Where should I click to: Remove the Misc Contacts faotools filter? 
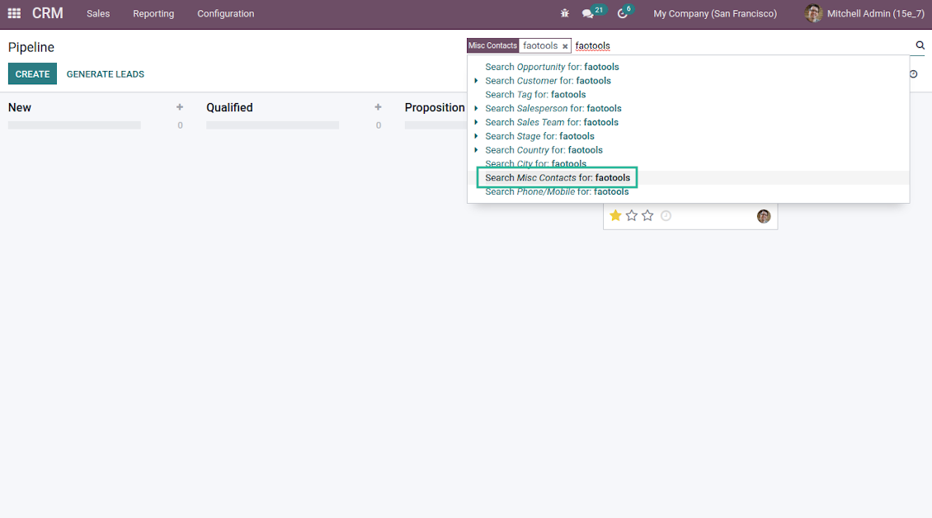(x=565, y=46)
